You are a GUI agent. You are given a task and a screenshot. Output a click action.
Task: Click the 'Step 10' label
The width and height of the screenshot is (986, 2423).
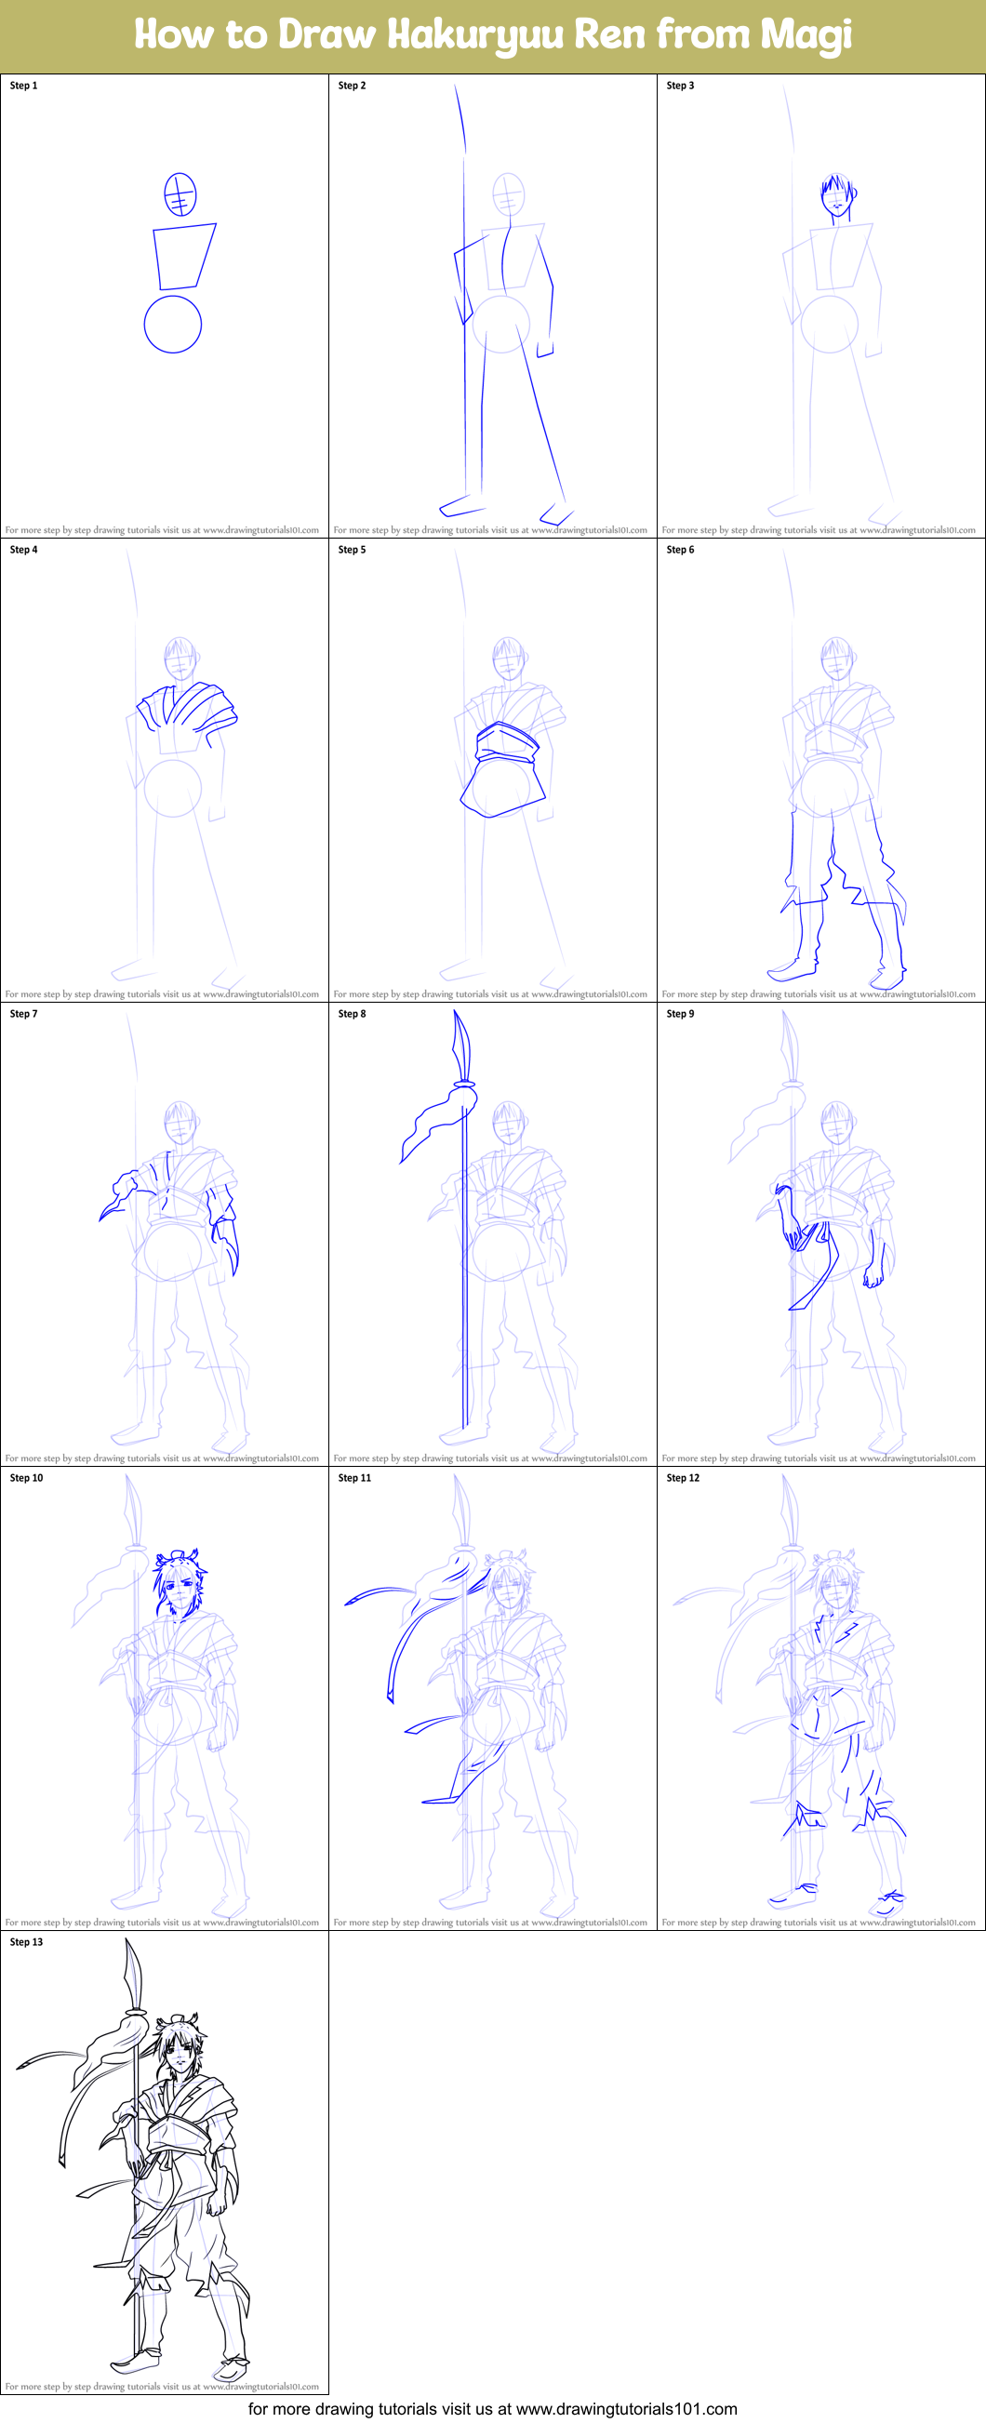(x=26, y=1477)
